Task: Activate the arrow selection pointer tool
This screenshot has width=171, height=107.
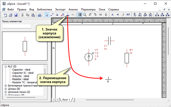Action: coord(47,15)
